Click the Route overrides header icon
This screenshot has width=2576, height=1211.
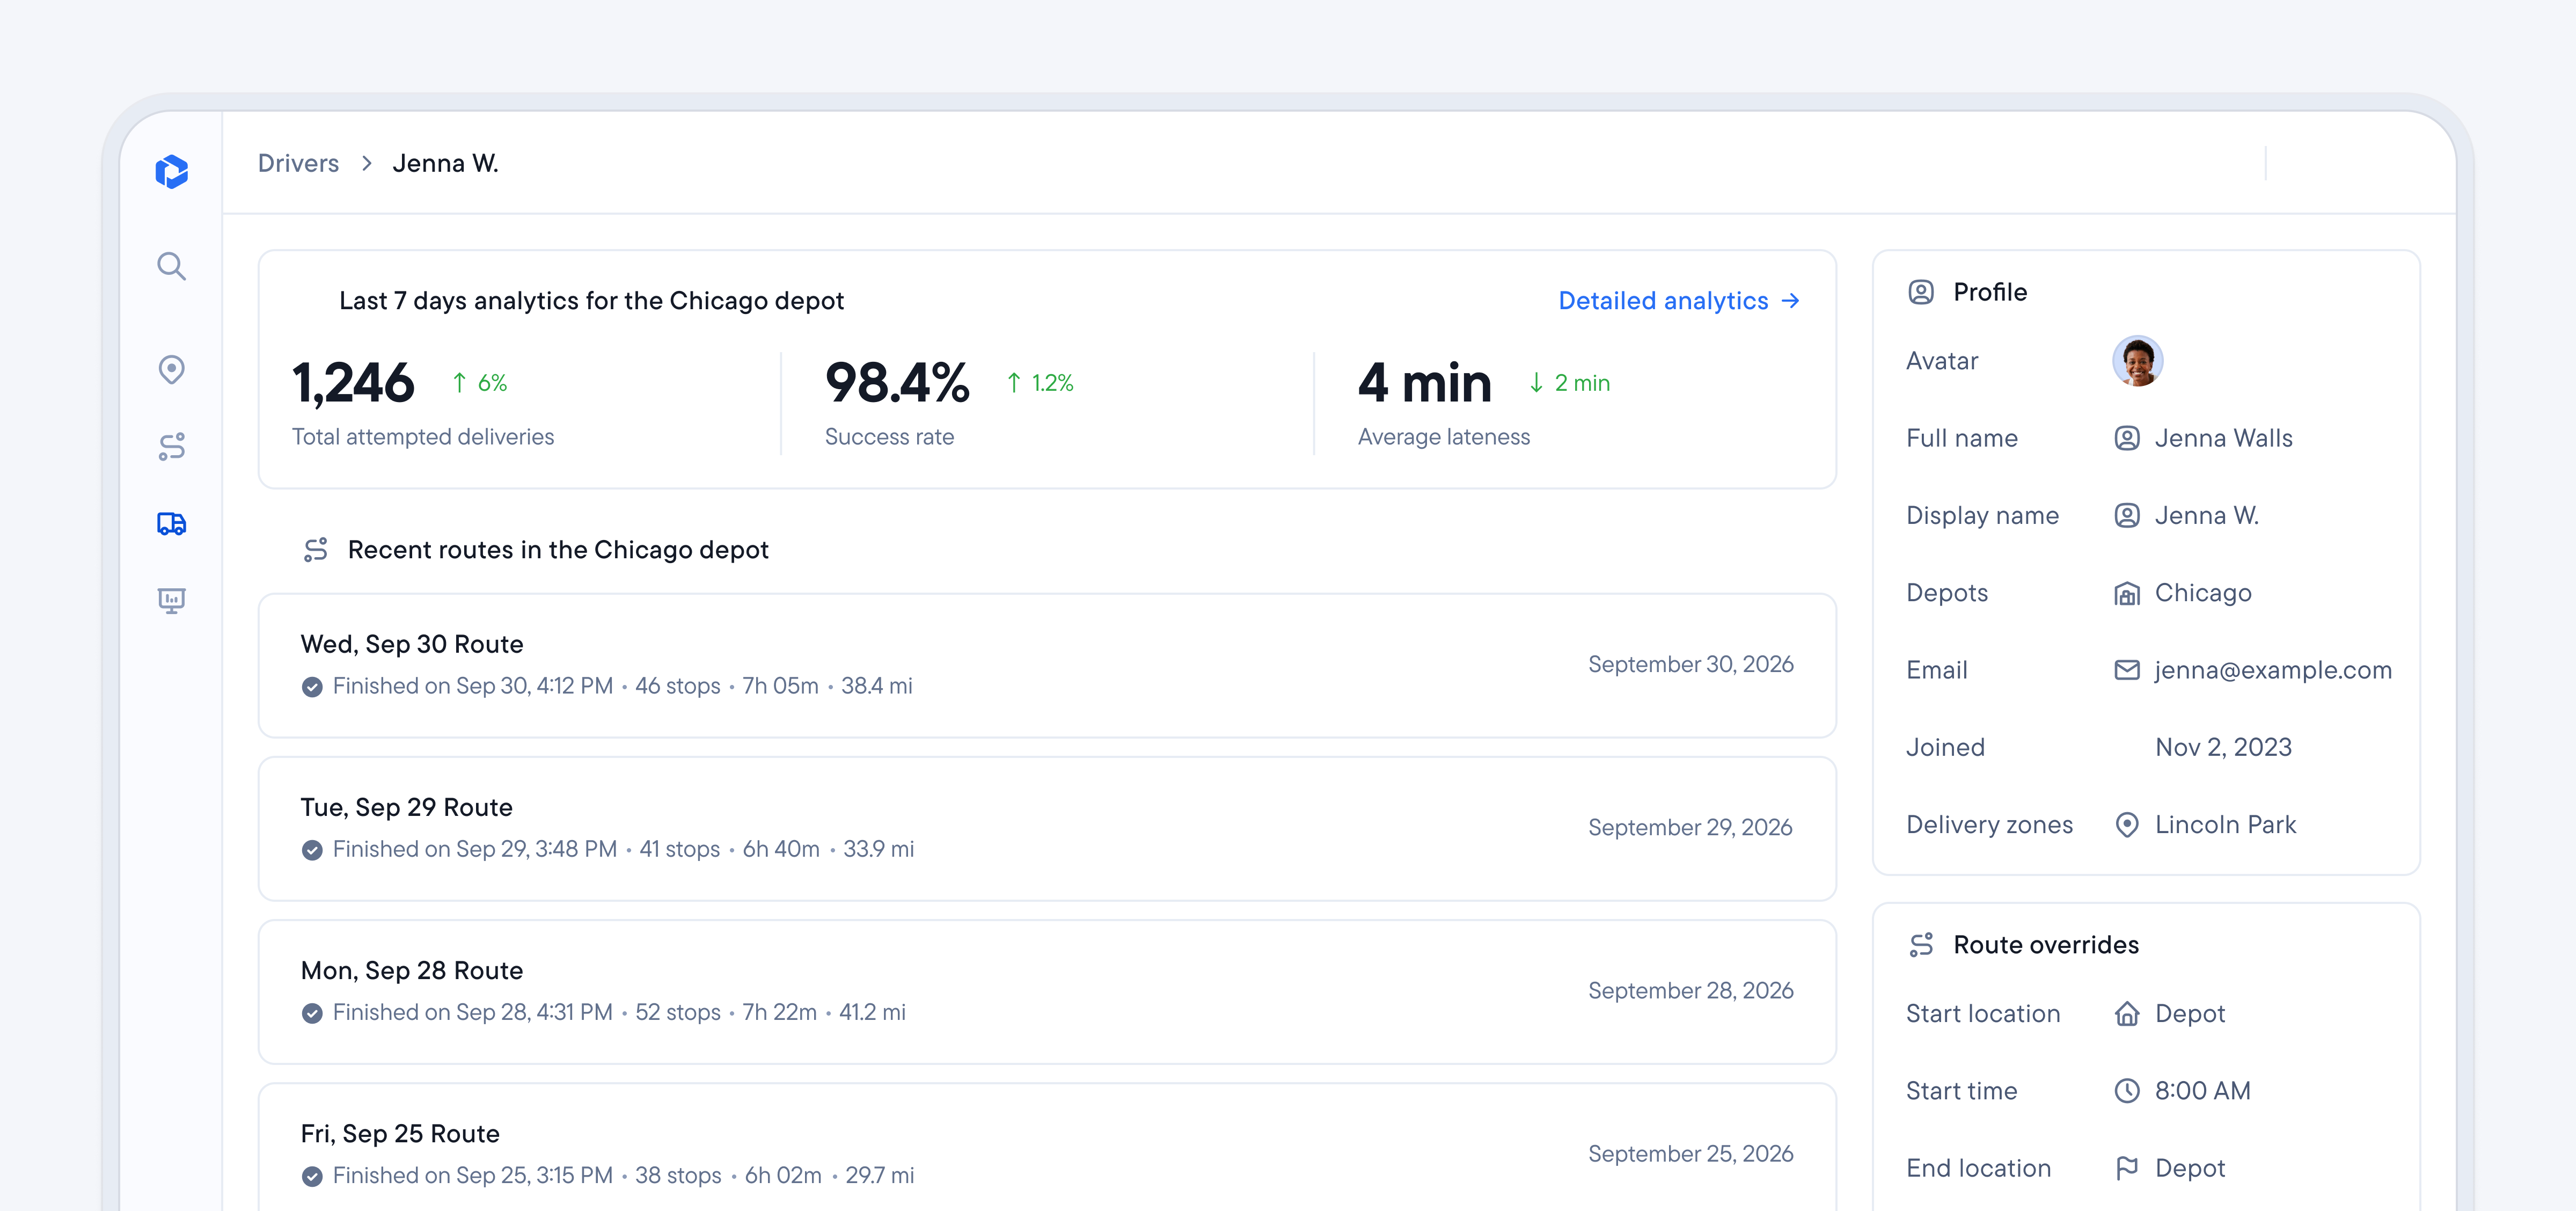tap(1921, 945)
